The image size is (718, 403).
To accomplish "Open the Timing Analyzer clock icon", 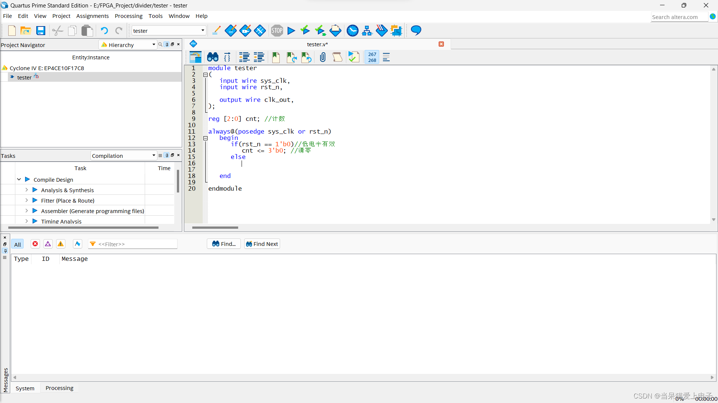I will point(352,31).
